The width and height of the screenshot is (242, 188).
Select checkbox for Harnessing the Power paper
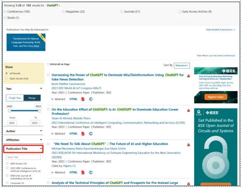48,75
